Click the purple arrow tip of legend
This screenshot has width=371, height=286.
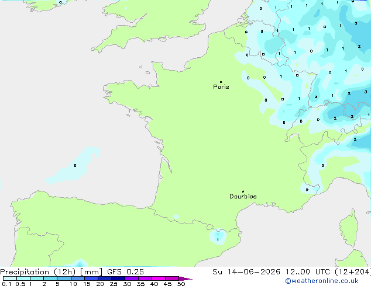click(185, 278)
